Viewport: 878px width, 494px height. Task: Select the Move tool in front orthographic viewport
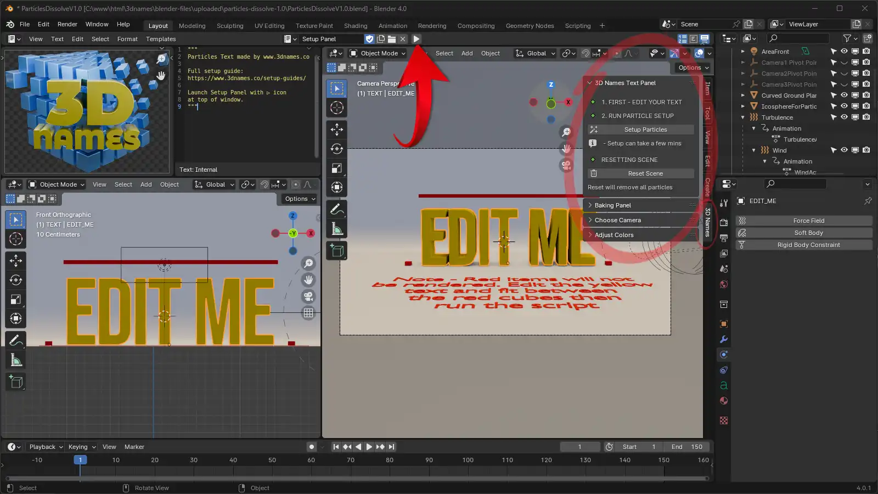16,261
